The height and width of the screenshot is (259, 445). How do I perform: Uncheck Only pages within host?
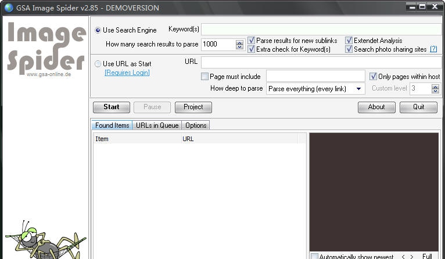373,76
